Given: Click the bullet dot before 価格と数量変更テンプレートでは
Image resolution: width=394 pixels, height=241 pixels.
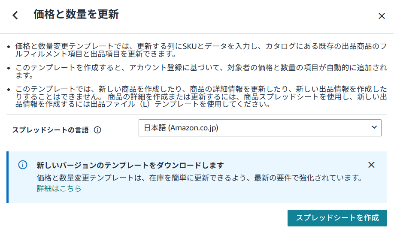Looking at the screenshot, I should 9,47.
